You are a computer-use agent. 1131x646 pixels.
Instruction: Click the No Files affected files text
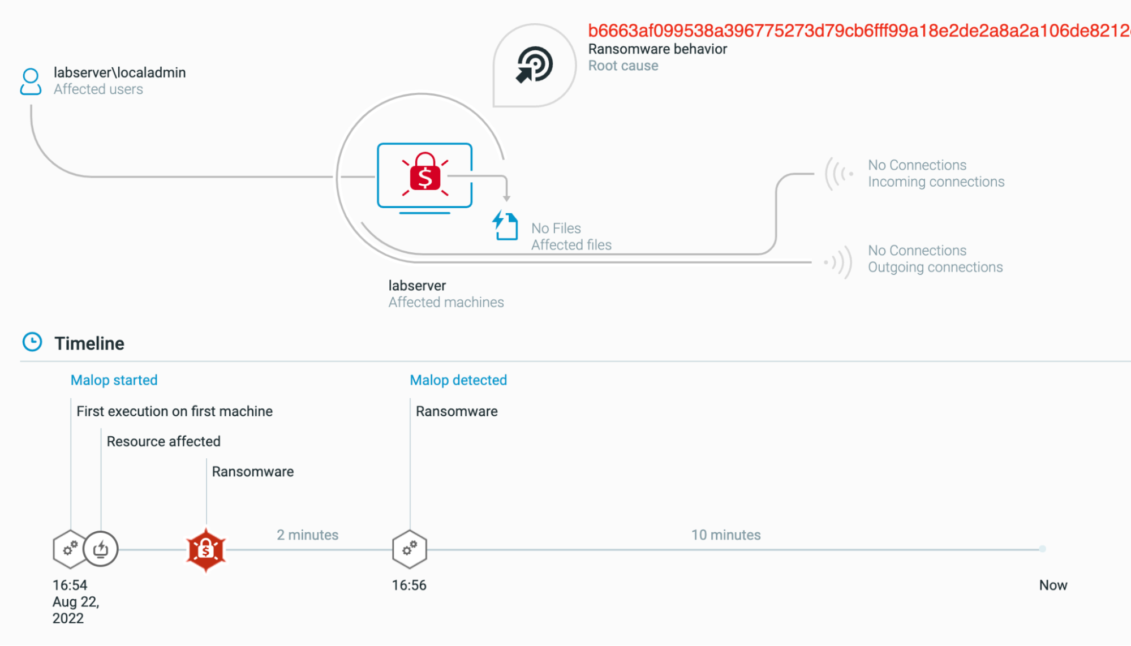point(556,229)
